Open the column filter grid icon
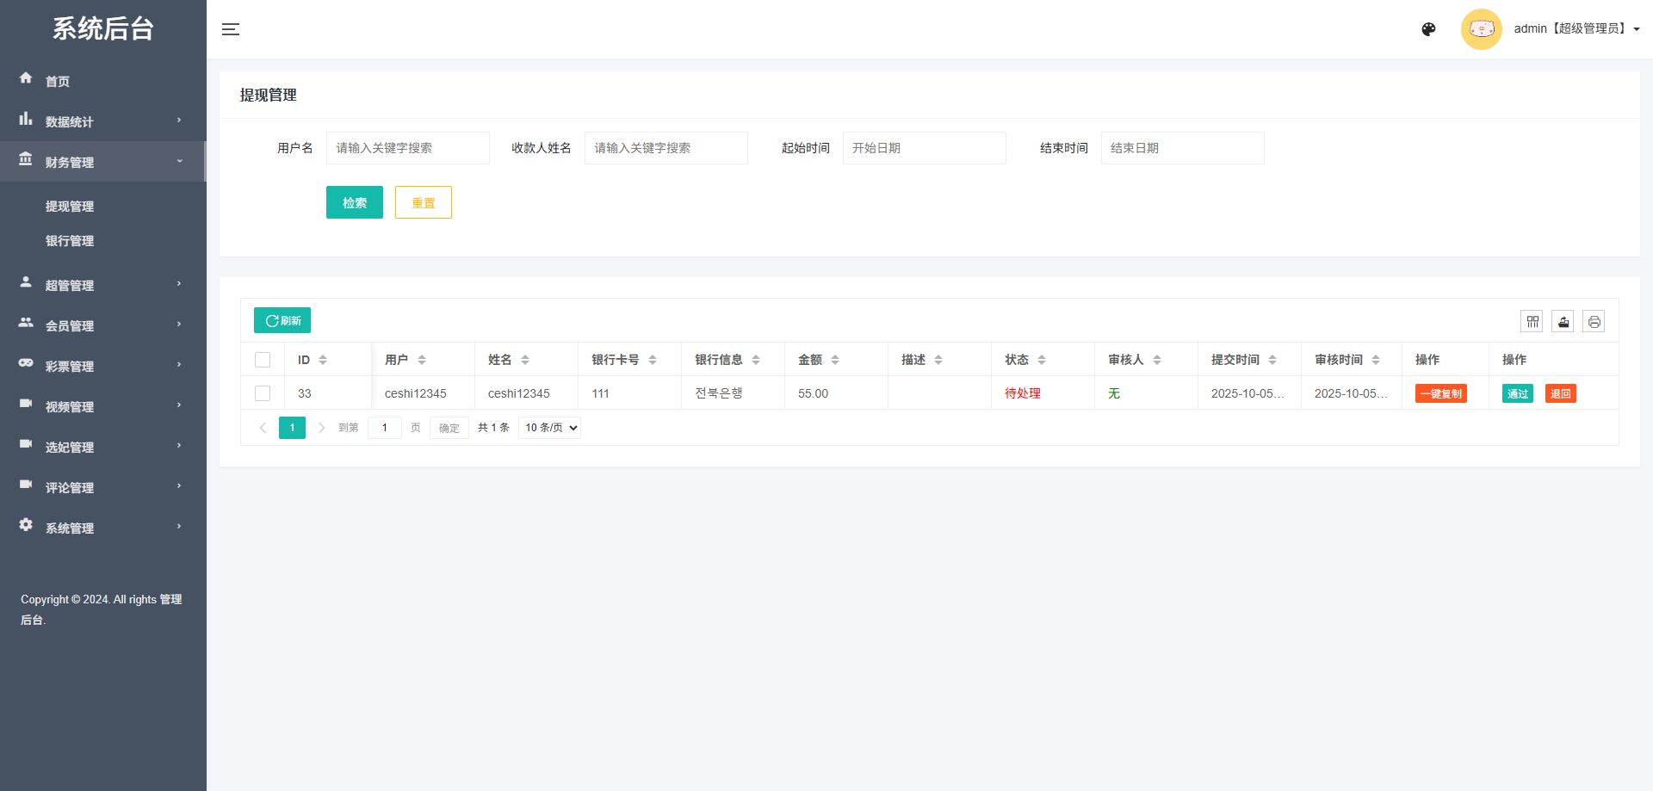The width and height of the screenshot is (1653, 791). click(1532, 322)
